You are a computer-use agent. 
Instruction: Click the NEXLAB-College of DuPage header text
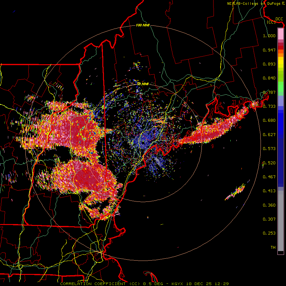coord(254,3)
